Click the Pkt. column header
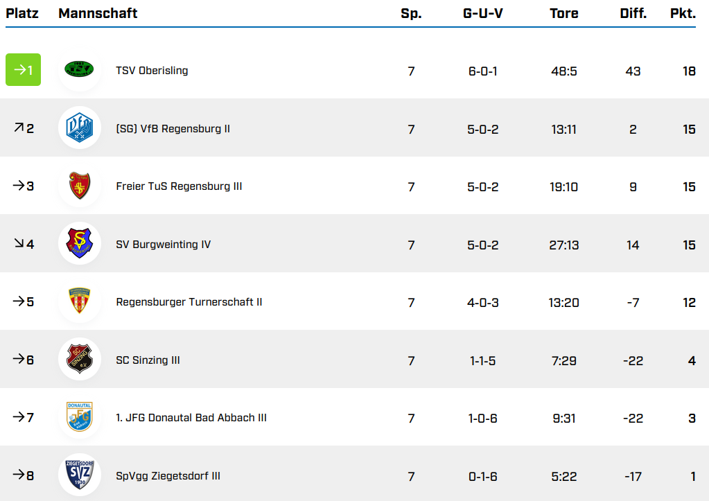Image resolution: width=709 pixels, height=501 pixels. coord(683,13)
